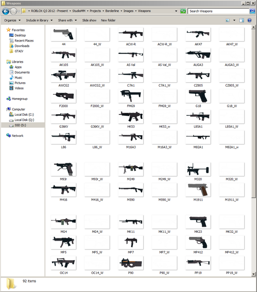Toggle the preview pane icon
The height and width of the screenshot is (292, 257).
242,20
